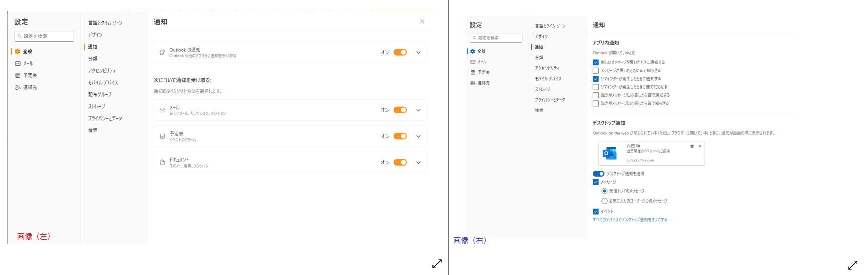Click magnifier icon in right image search box
This screenshot has height=275, width=865.
474,38
